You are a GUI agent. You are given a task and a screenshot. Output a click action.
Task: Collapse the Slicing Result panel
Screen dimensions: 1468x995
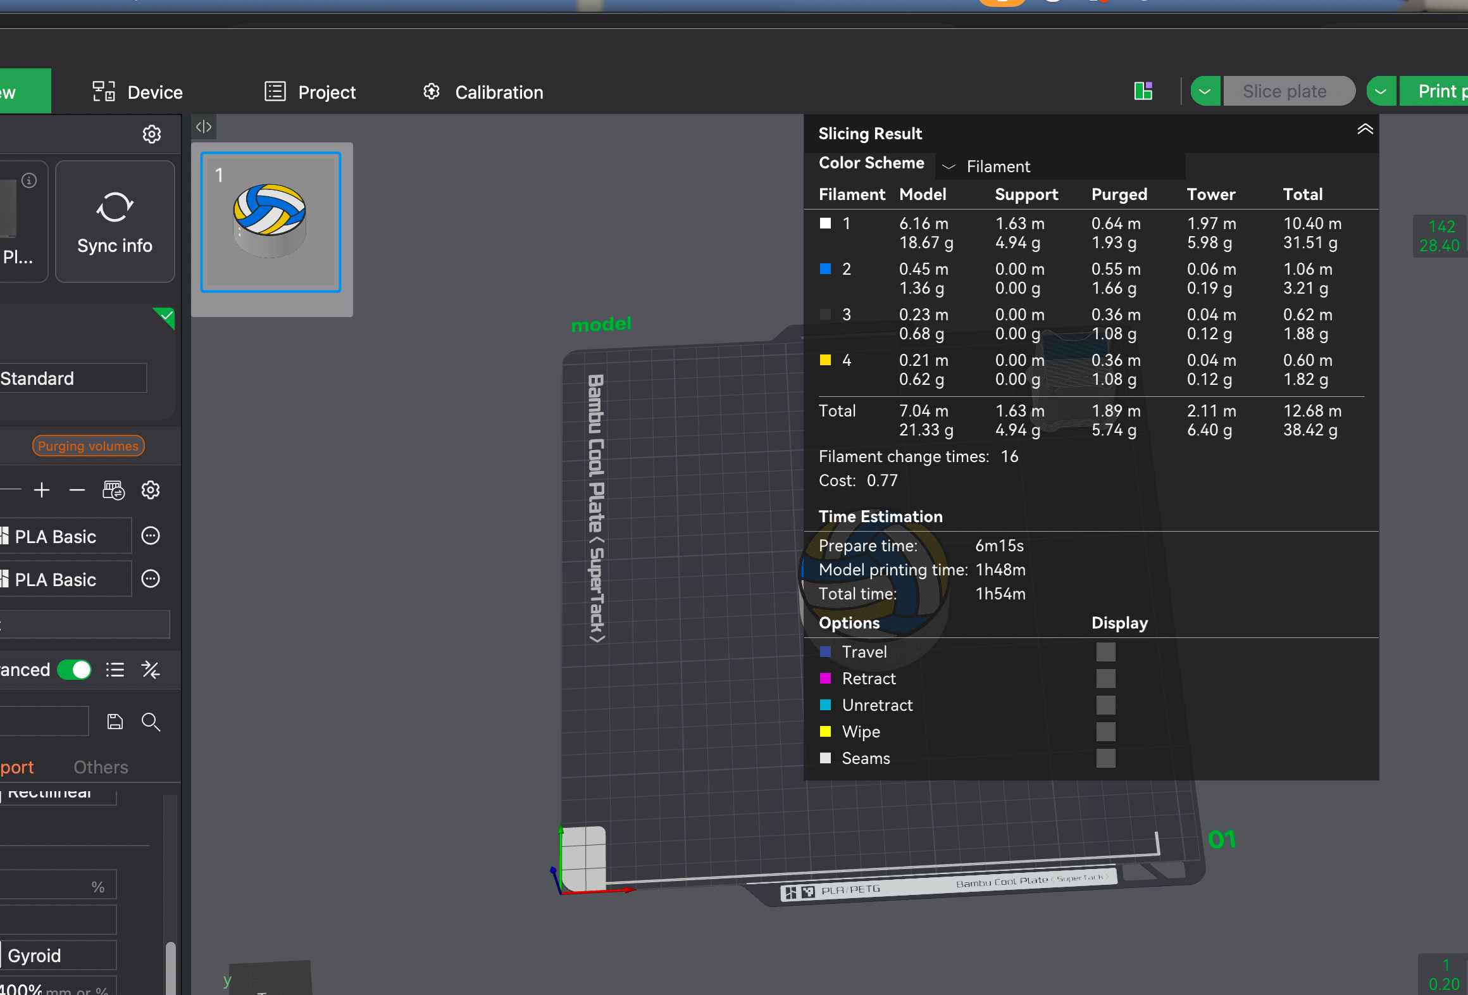tap(1365, 130)
